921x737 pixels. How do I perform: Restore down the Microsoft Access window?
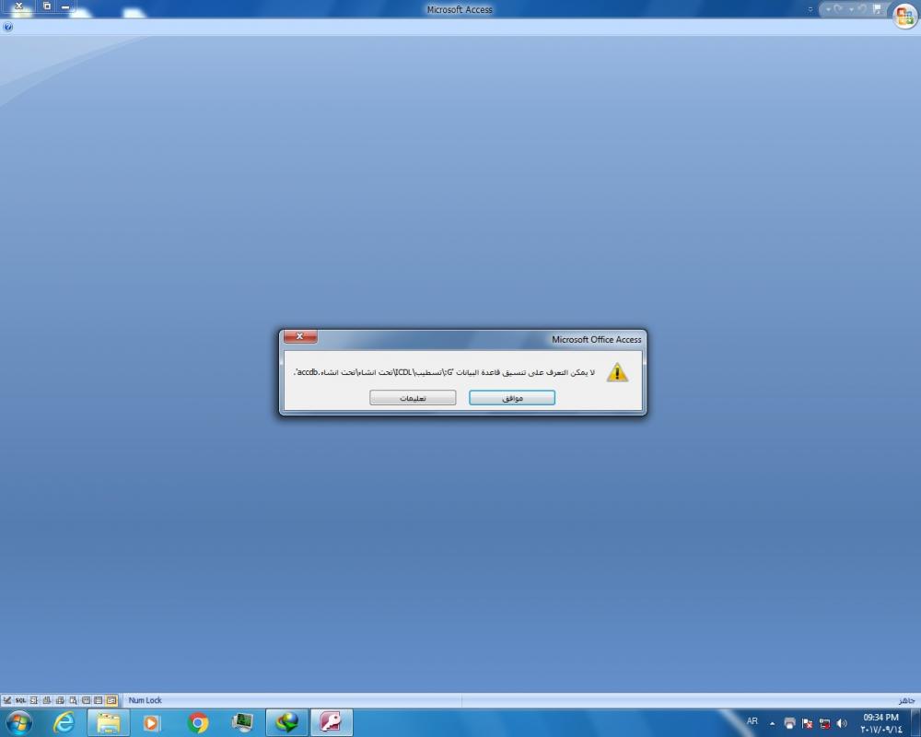point(47,7)
